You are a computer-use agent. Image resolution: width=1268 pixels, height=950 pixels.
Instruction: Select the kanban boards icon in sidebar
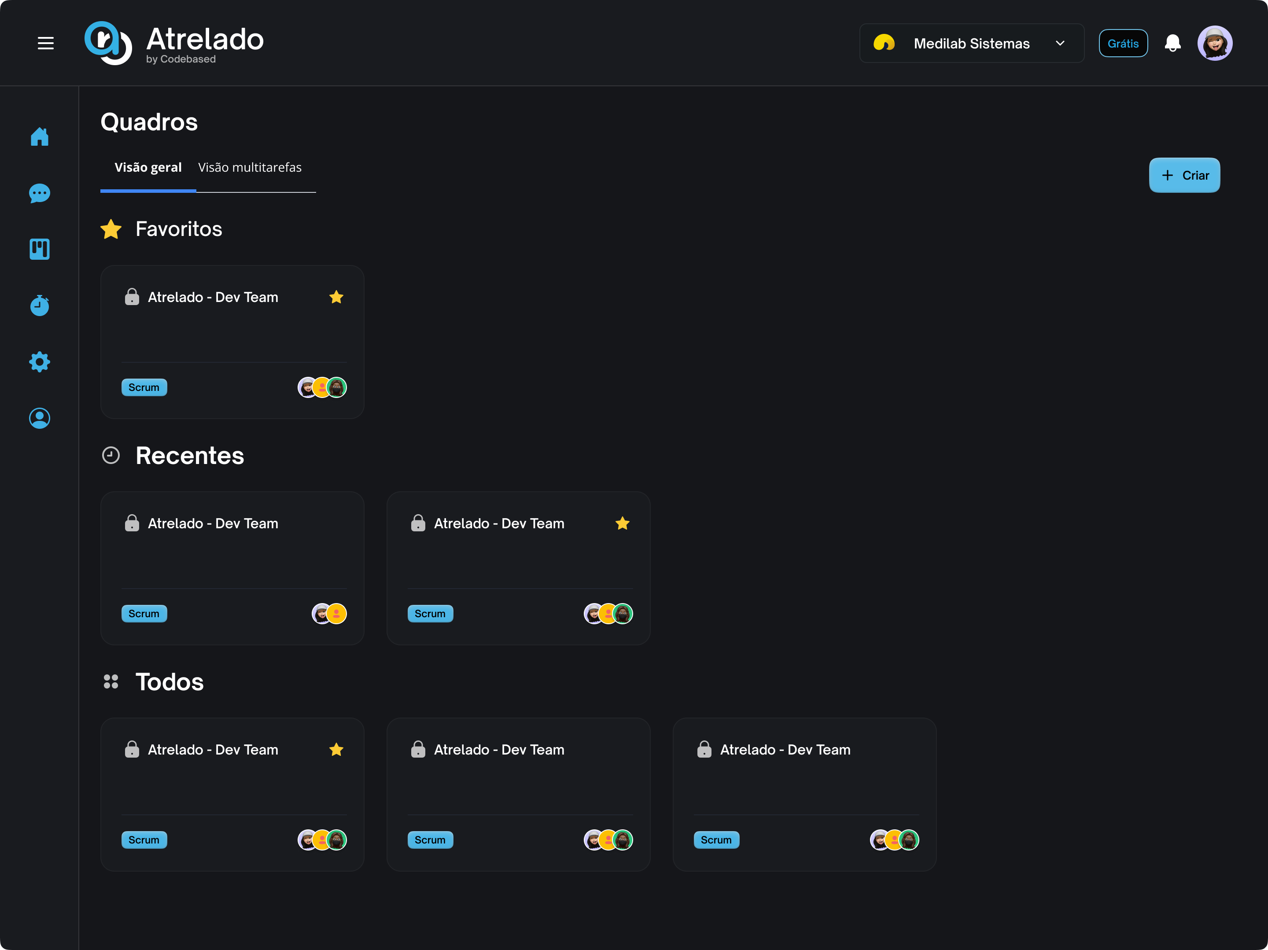39,249
